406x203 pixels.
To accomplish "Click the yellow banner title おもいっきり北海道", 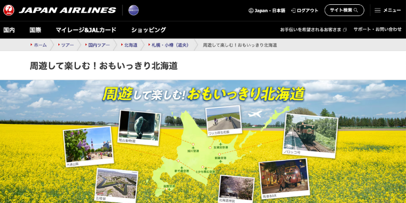I will [x=245, y=94].
